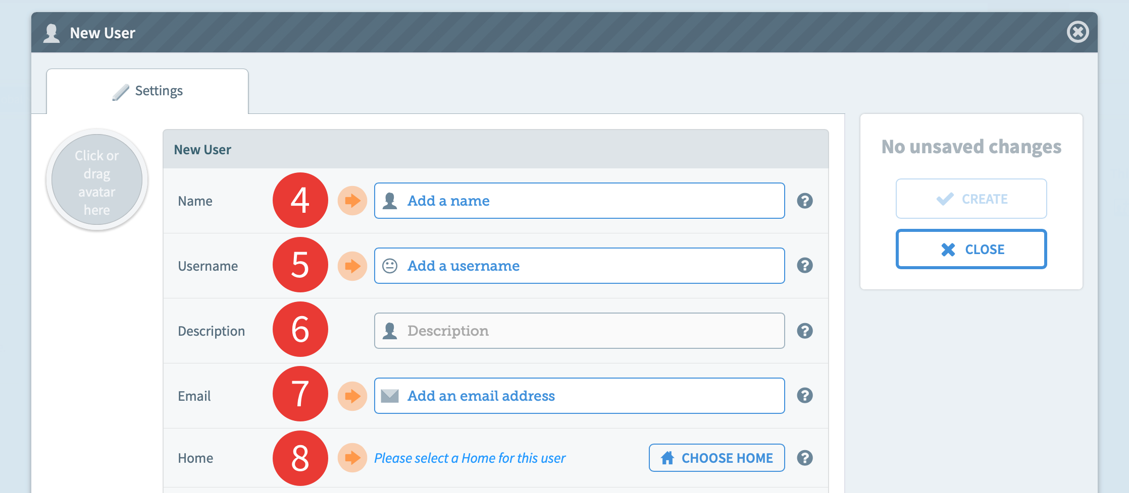Dismiss the New User dialog via the header X

pos(1077,32)
